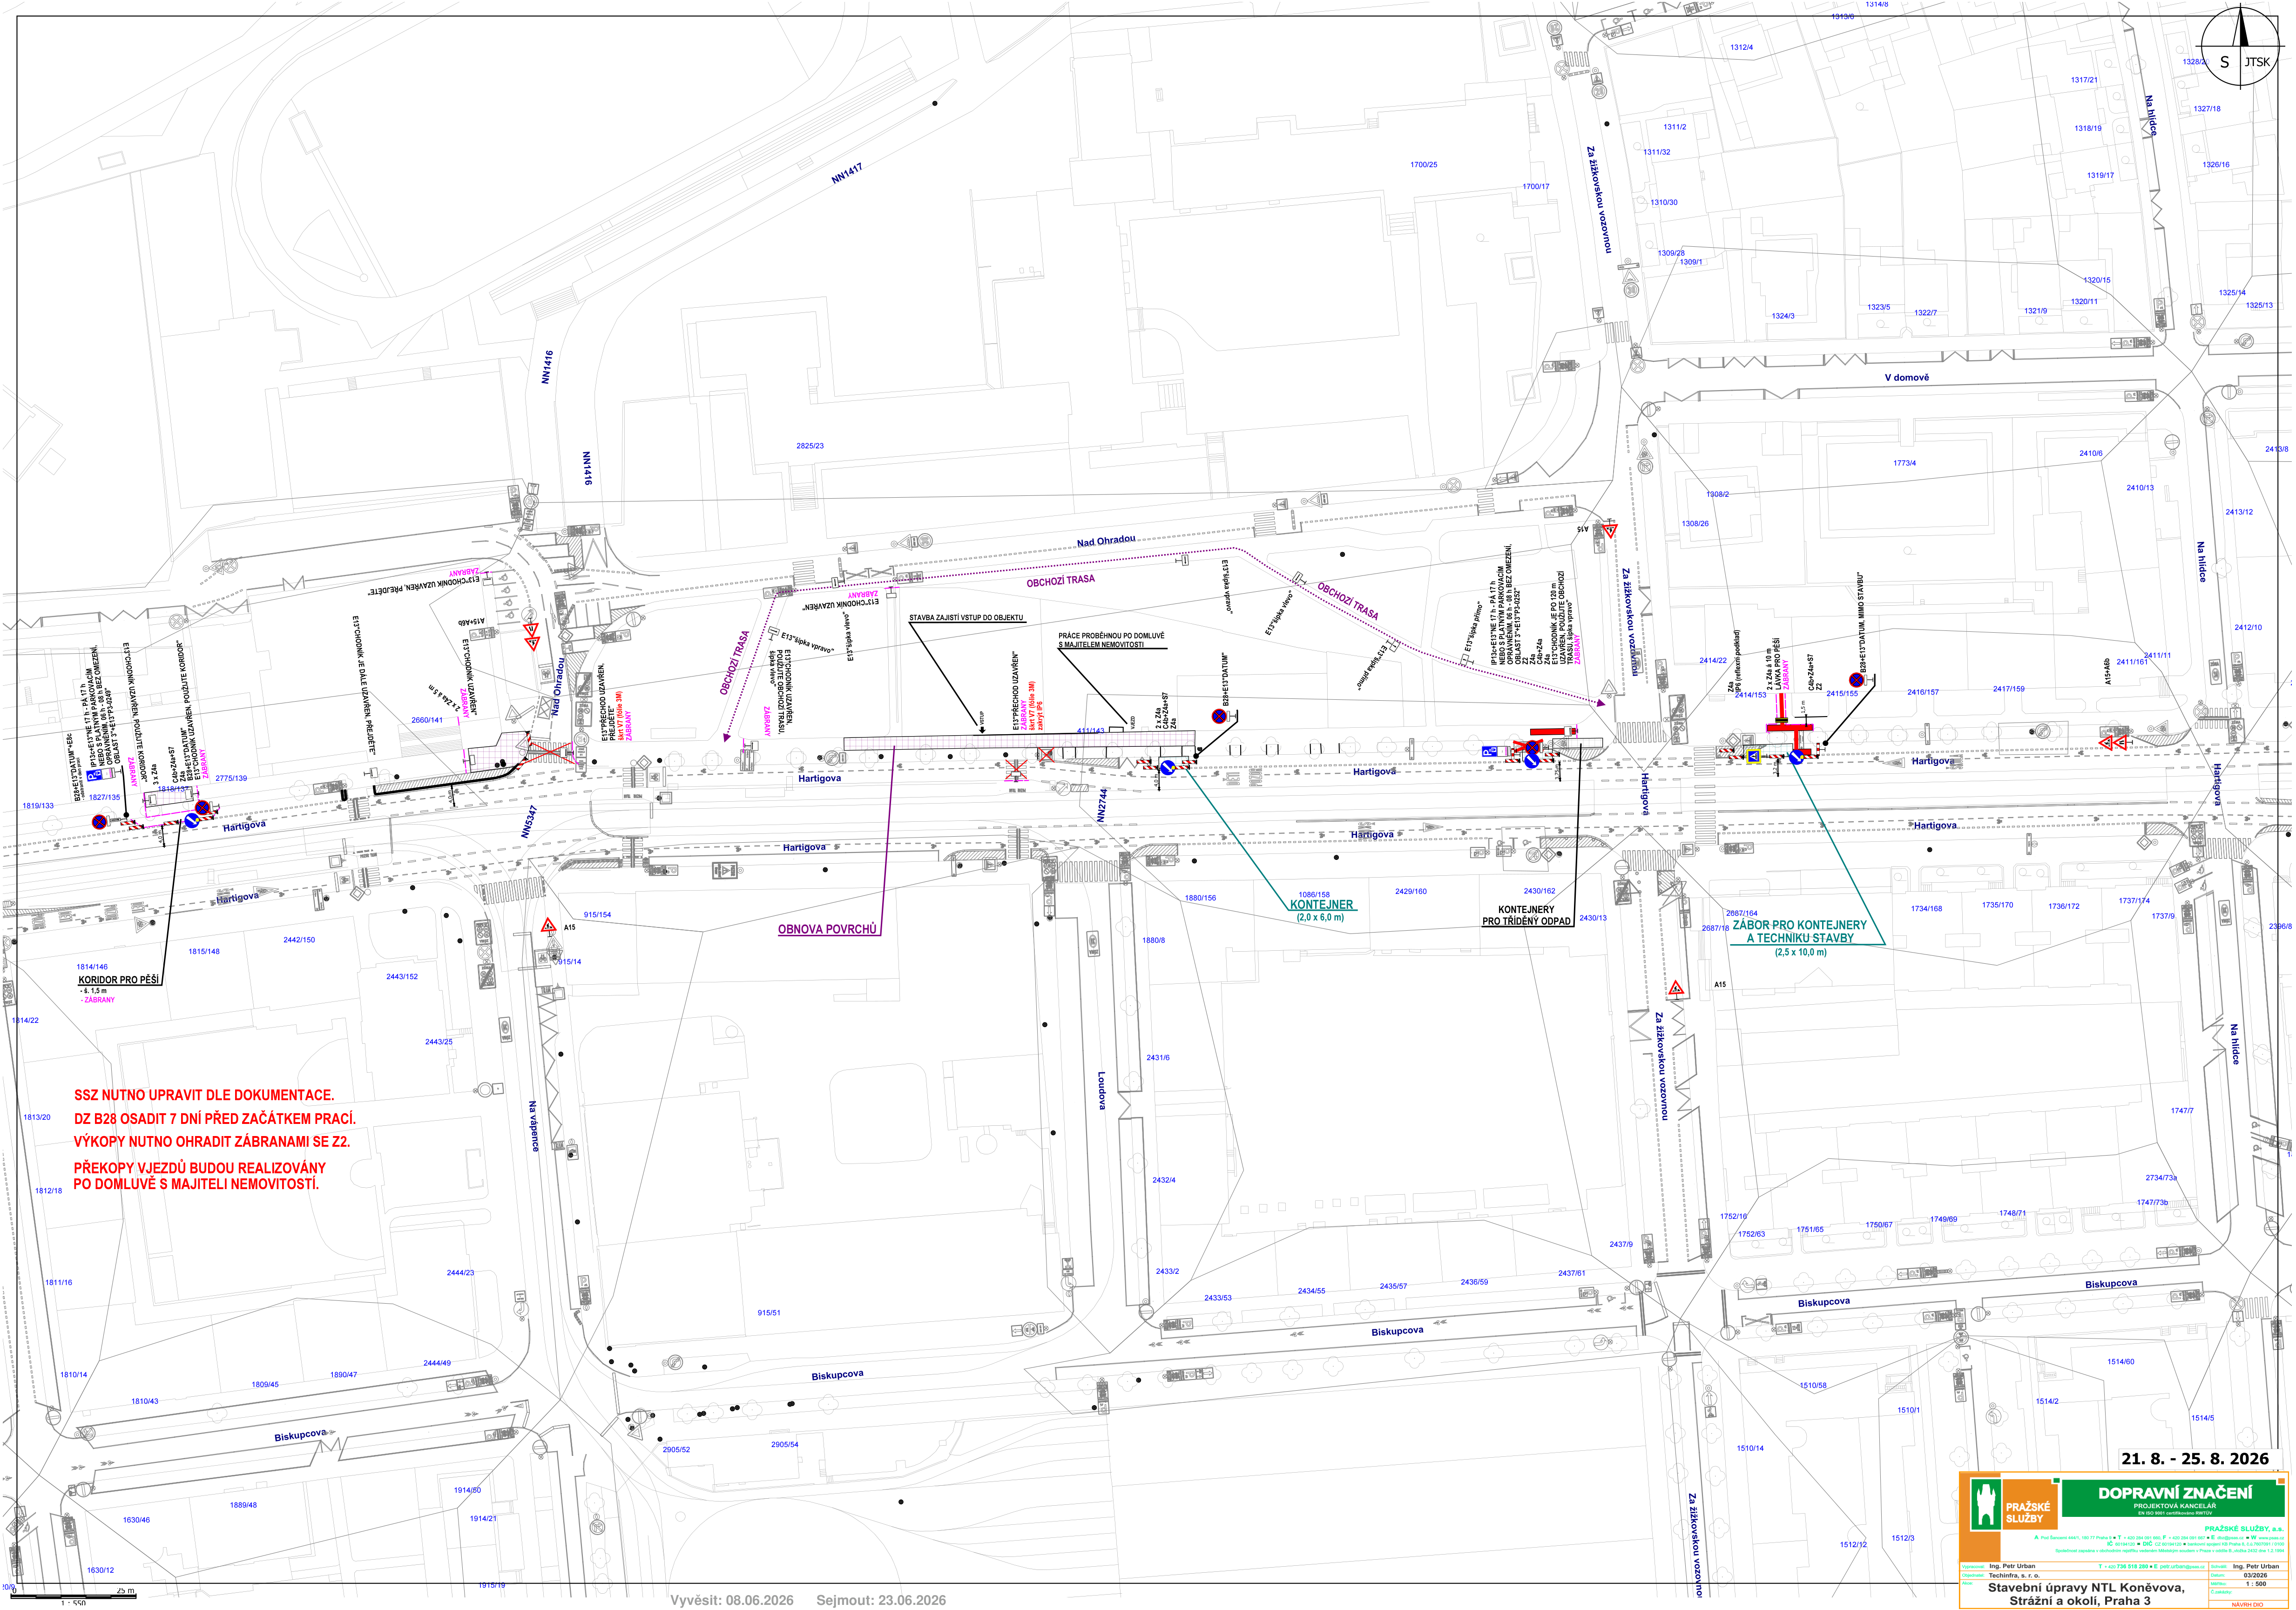This screenshot has width=2296, height=1610.
Task: Click parcel number 2442/150
Action: coord(299,940)
